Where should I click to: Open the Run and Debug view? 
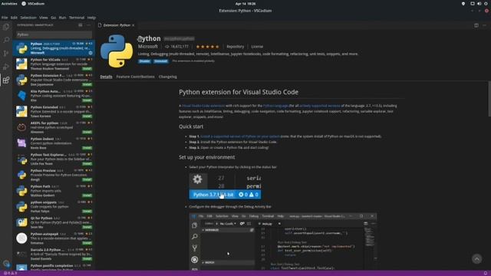click(6, 67)
